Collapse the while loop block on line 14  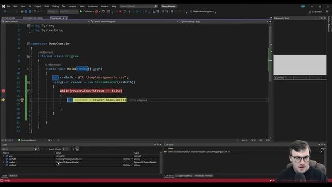point(29,91)
